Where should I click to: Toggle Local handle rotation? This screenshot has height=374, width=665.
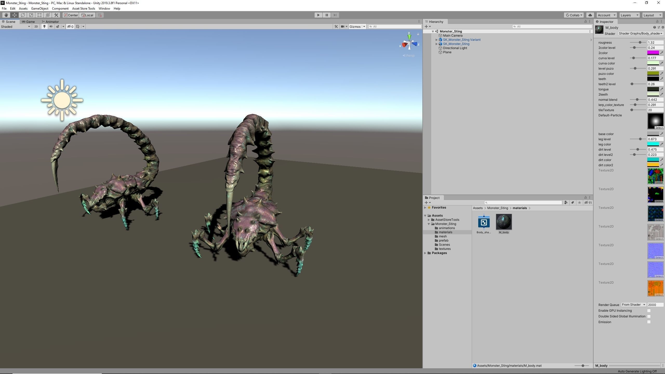coord(87,15)
